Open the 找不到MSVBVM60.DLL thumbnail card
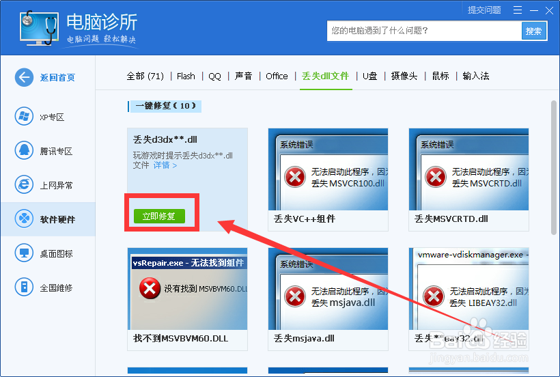Screen dimensions: 560x377 (x=187, y=299)
